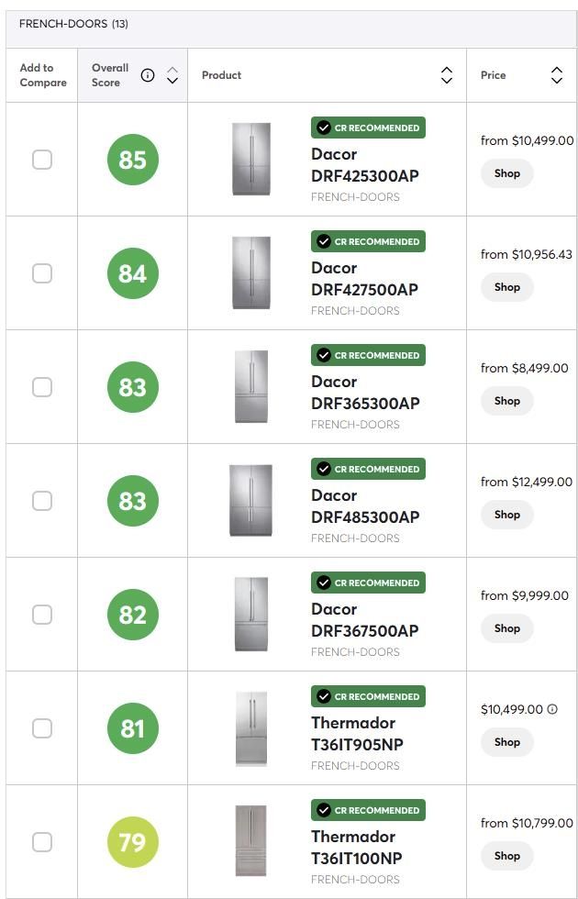The height and width of the screenshot is (899, 578).
Task: Click the score 81 badge for Thermador
Action: pyautogui.click(x=133, y=728)
